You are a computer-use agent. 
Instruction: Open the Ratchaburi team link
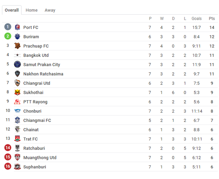point(34,148)
